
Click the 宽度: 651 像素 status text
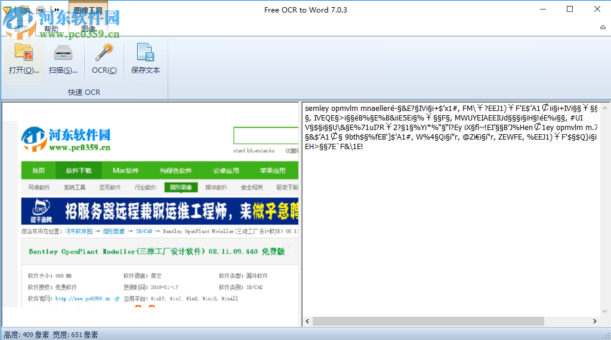click(x=75, y=335)
